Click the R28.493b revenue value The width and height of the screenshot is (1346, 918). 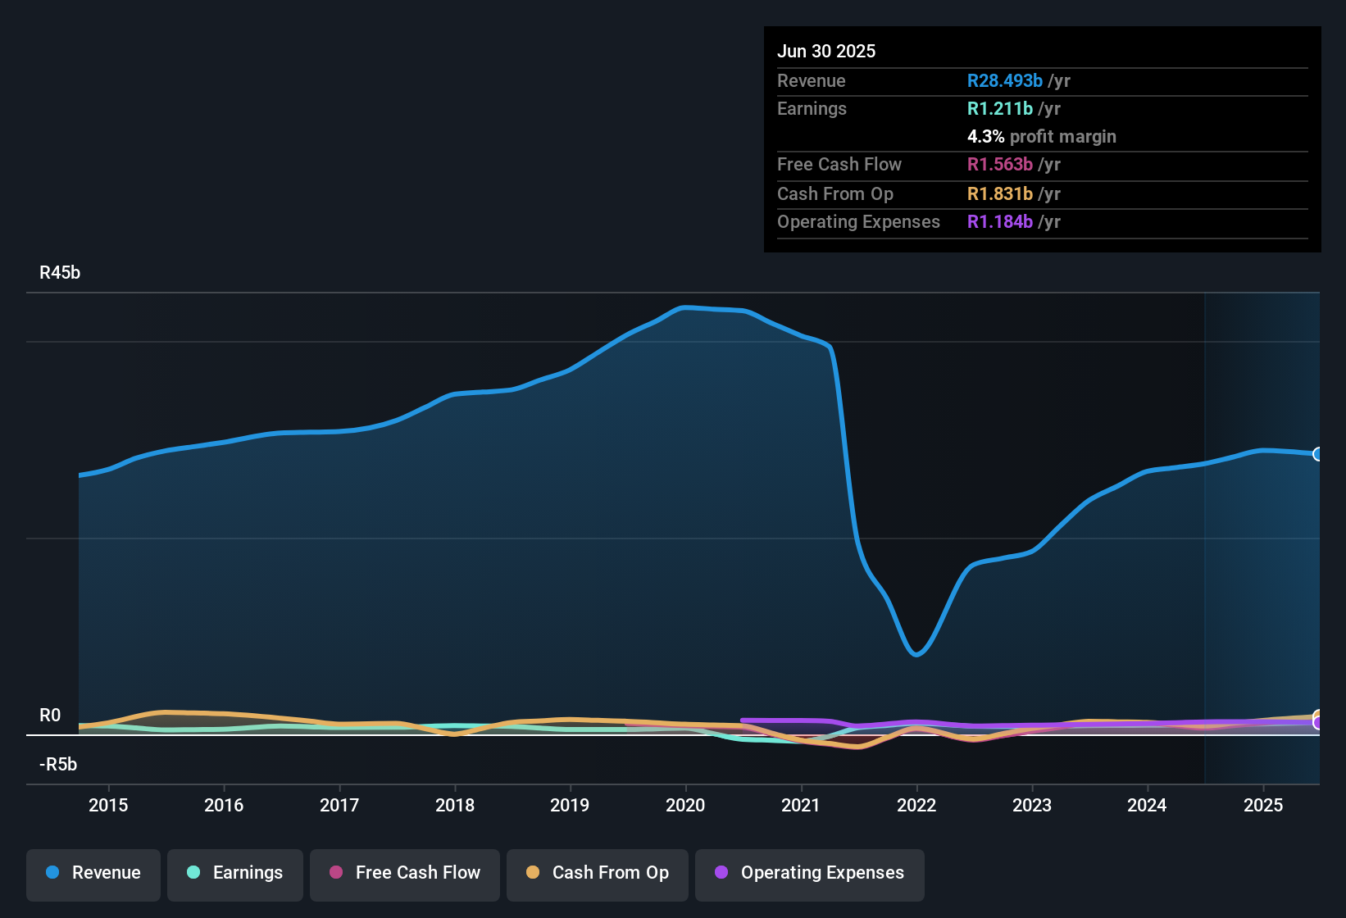pyautogui.click(x=1005, y=81)
